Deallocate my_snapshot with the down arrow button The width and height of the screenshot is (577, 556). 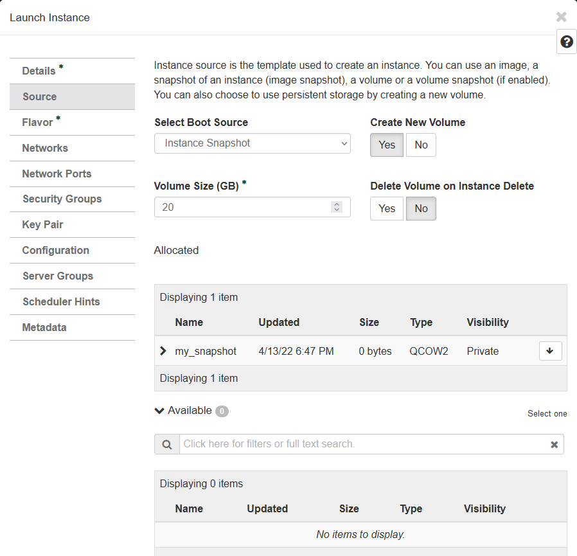tap(550, 351)
